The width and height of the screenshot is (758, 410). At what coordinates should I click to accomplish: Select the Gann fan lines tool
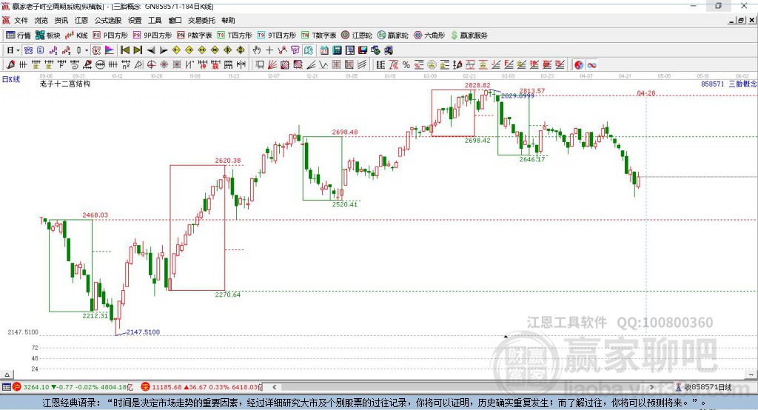click(272, 65)
